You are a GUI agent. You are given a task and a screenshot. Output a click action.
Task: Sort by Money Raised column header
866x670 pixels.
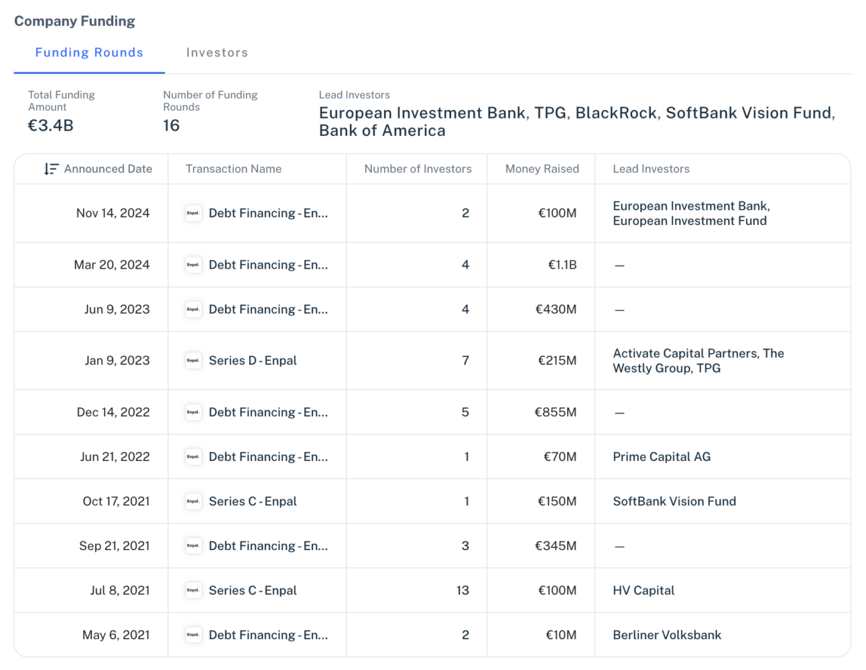coord(542,169)
